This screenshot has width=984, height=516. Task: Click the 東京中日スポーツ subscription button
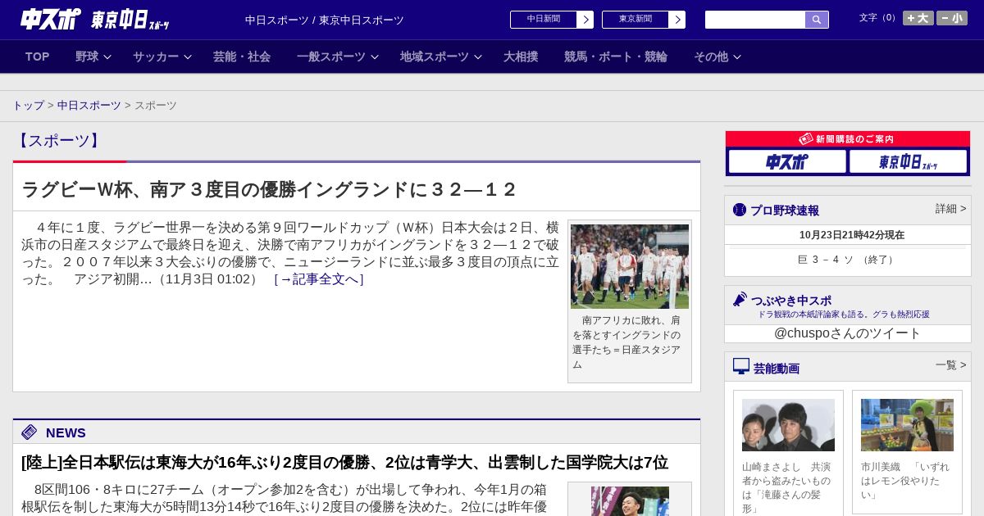908,161
